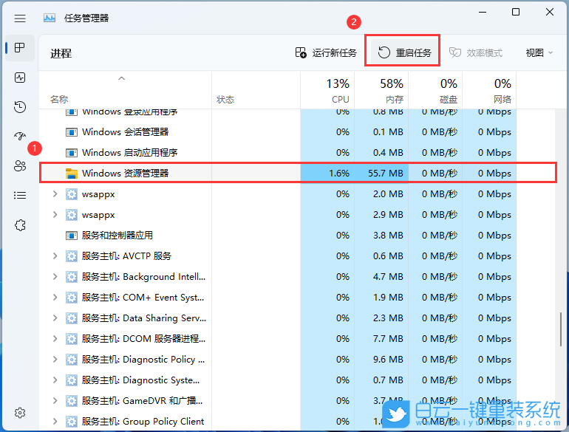Click the run new task icon
Image resolution: width=569 pixels, height=432 pixels.
click(301, 52)
